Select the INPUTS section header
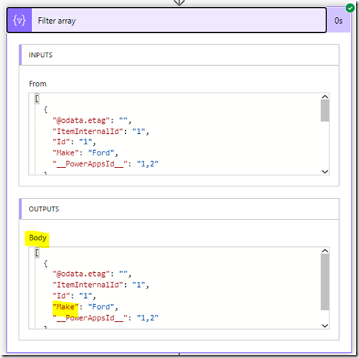Viewport: 359px width, 358px height. coord(179,55)
